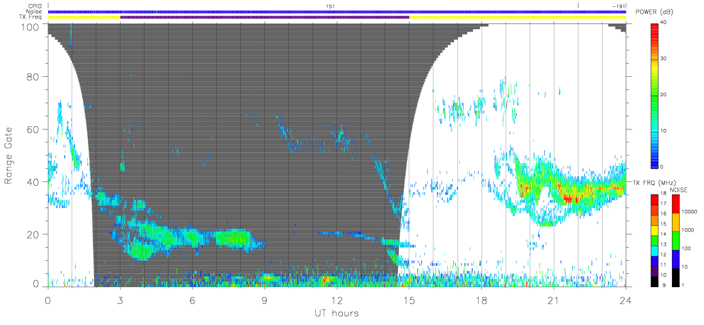Click the 0 label on the power colorbar
This screenshot has width=704, height=325.
pyautogui.click(x=662, y=167)
